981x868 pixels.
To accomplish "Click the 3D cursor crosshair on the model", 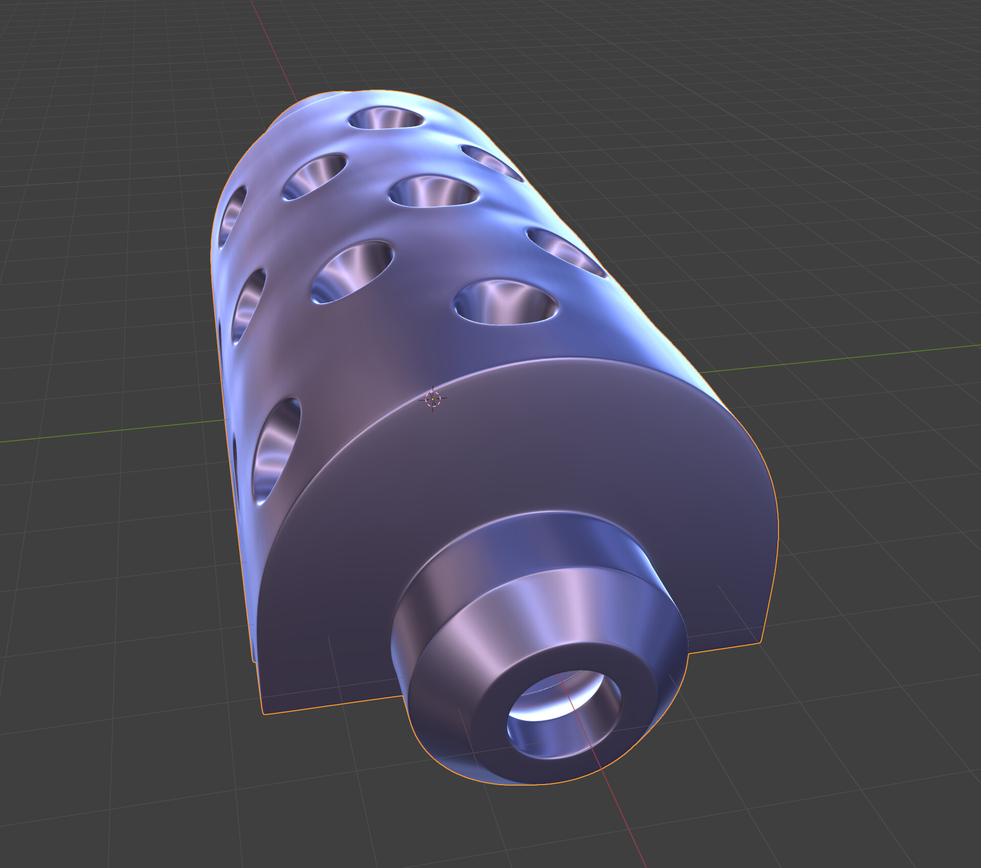I will pos(433,398).
